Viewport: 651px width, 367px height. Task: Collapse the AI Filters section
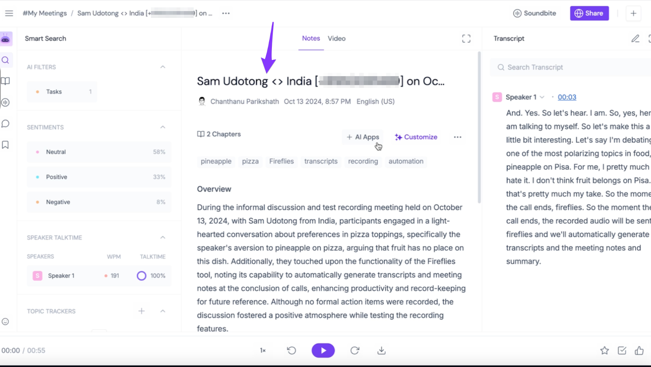(163, 67)
